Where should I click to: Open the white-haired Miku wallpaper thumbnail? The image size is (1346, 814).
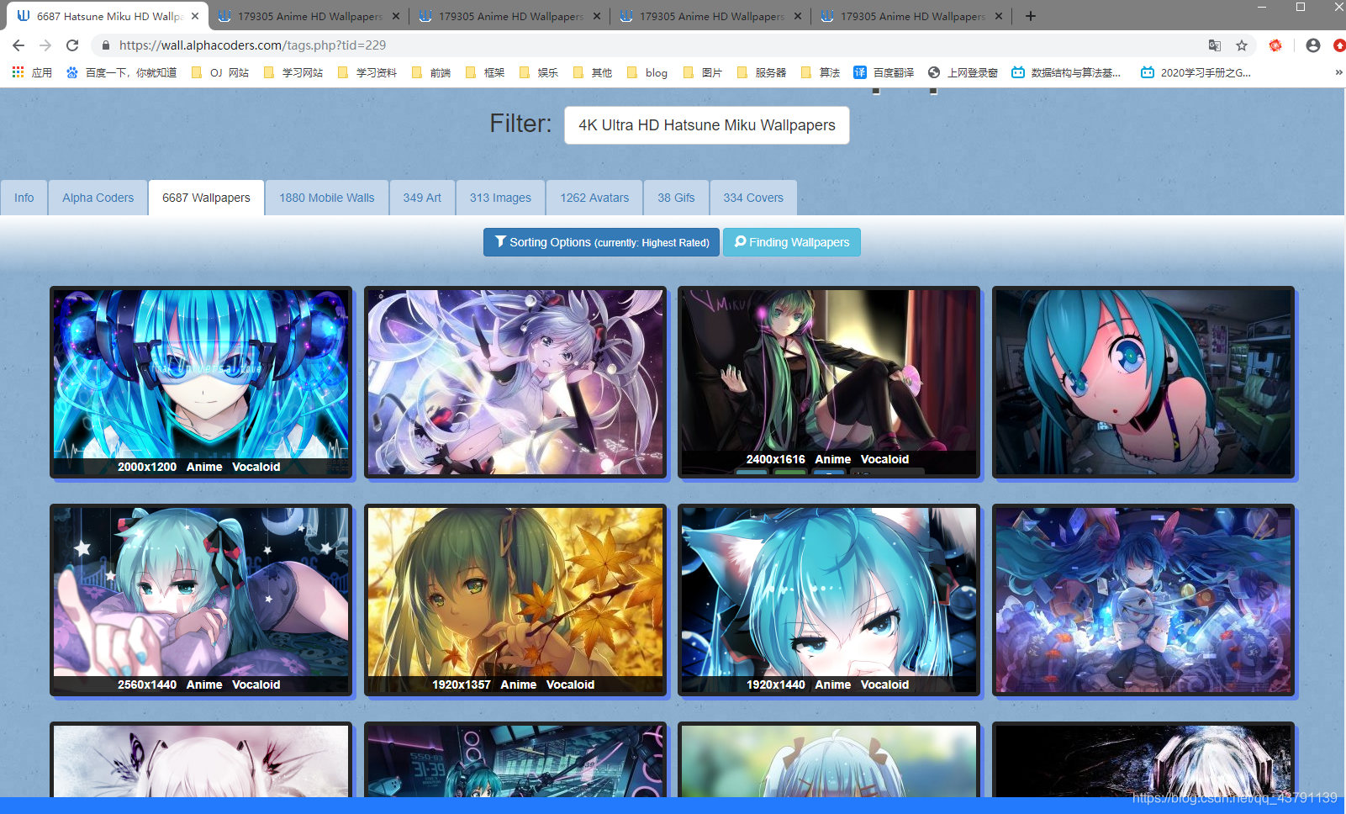[x=515, y=383]
